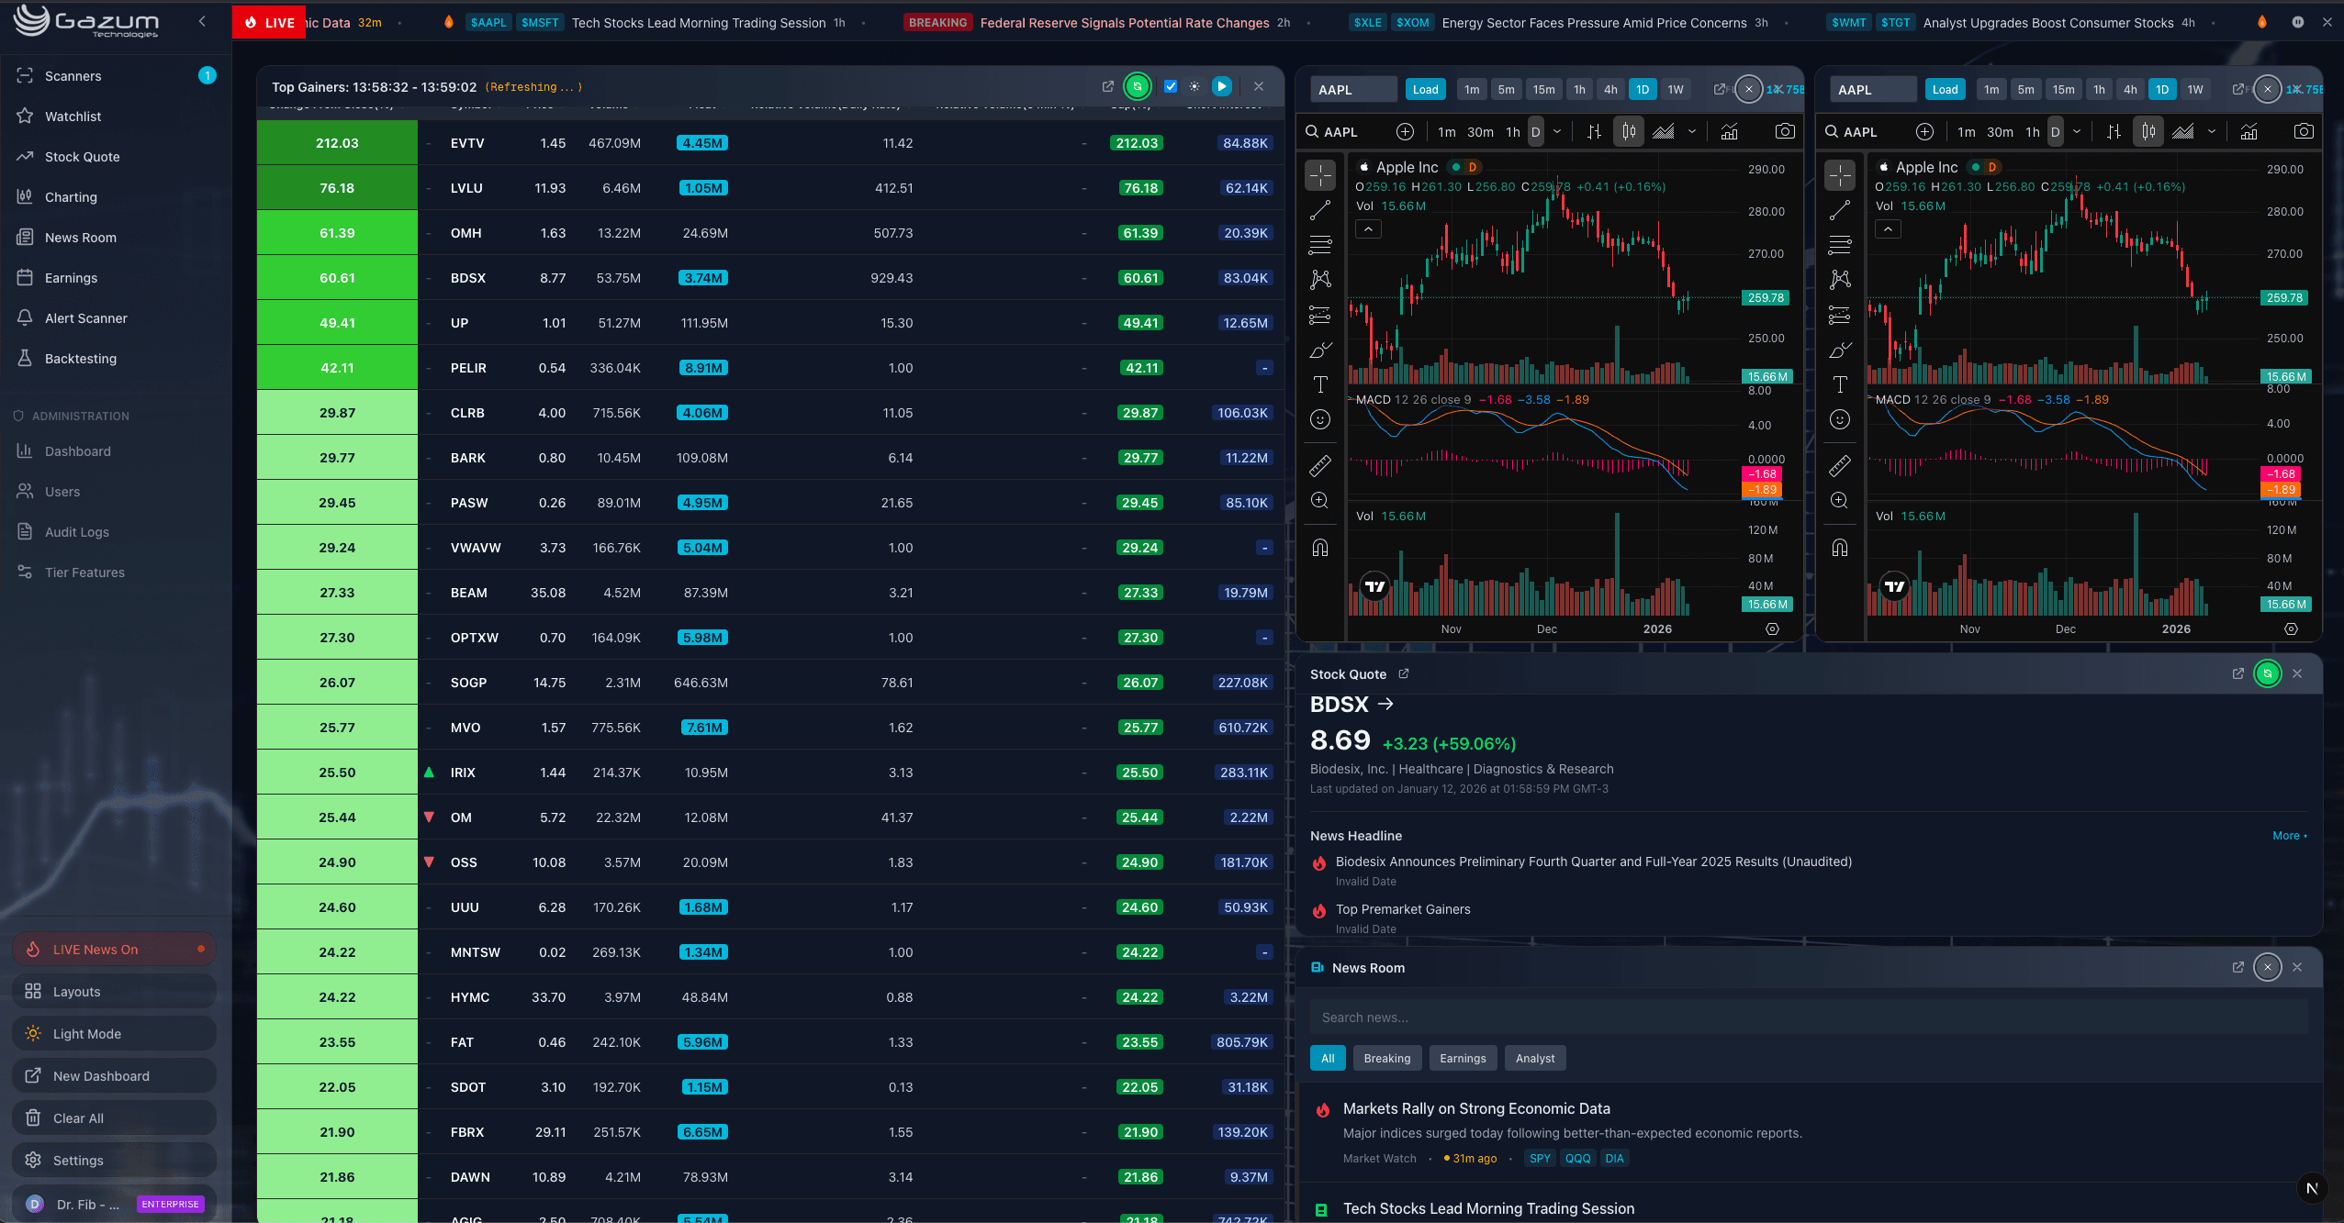Add compare symbol plus icon in left chart
This screenshot has width=2344, height=1223.
tap(1405, 131)
